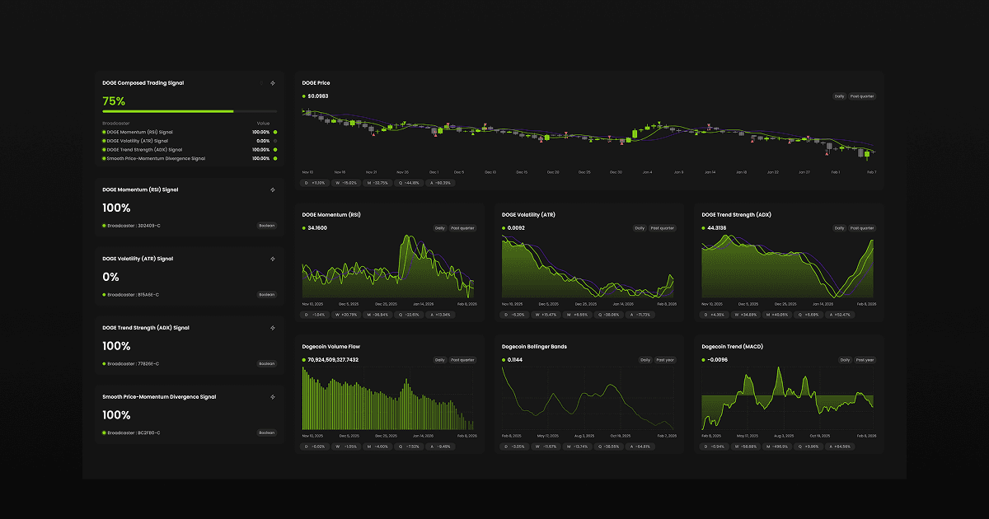Select the Q -38.55% pill under Dogecoin Bollinger Bands

click(607, 447)
